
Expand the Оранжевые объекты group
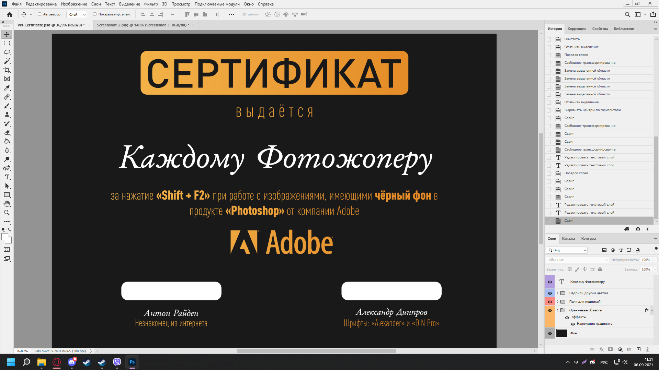click(x=557, y=310)
